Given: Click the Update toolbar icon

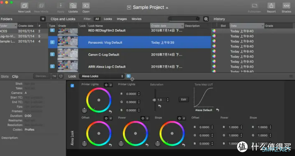Looking at the screenshot, I should (x=73, y=6).
